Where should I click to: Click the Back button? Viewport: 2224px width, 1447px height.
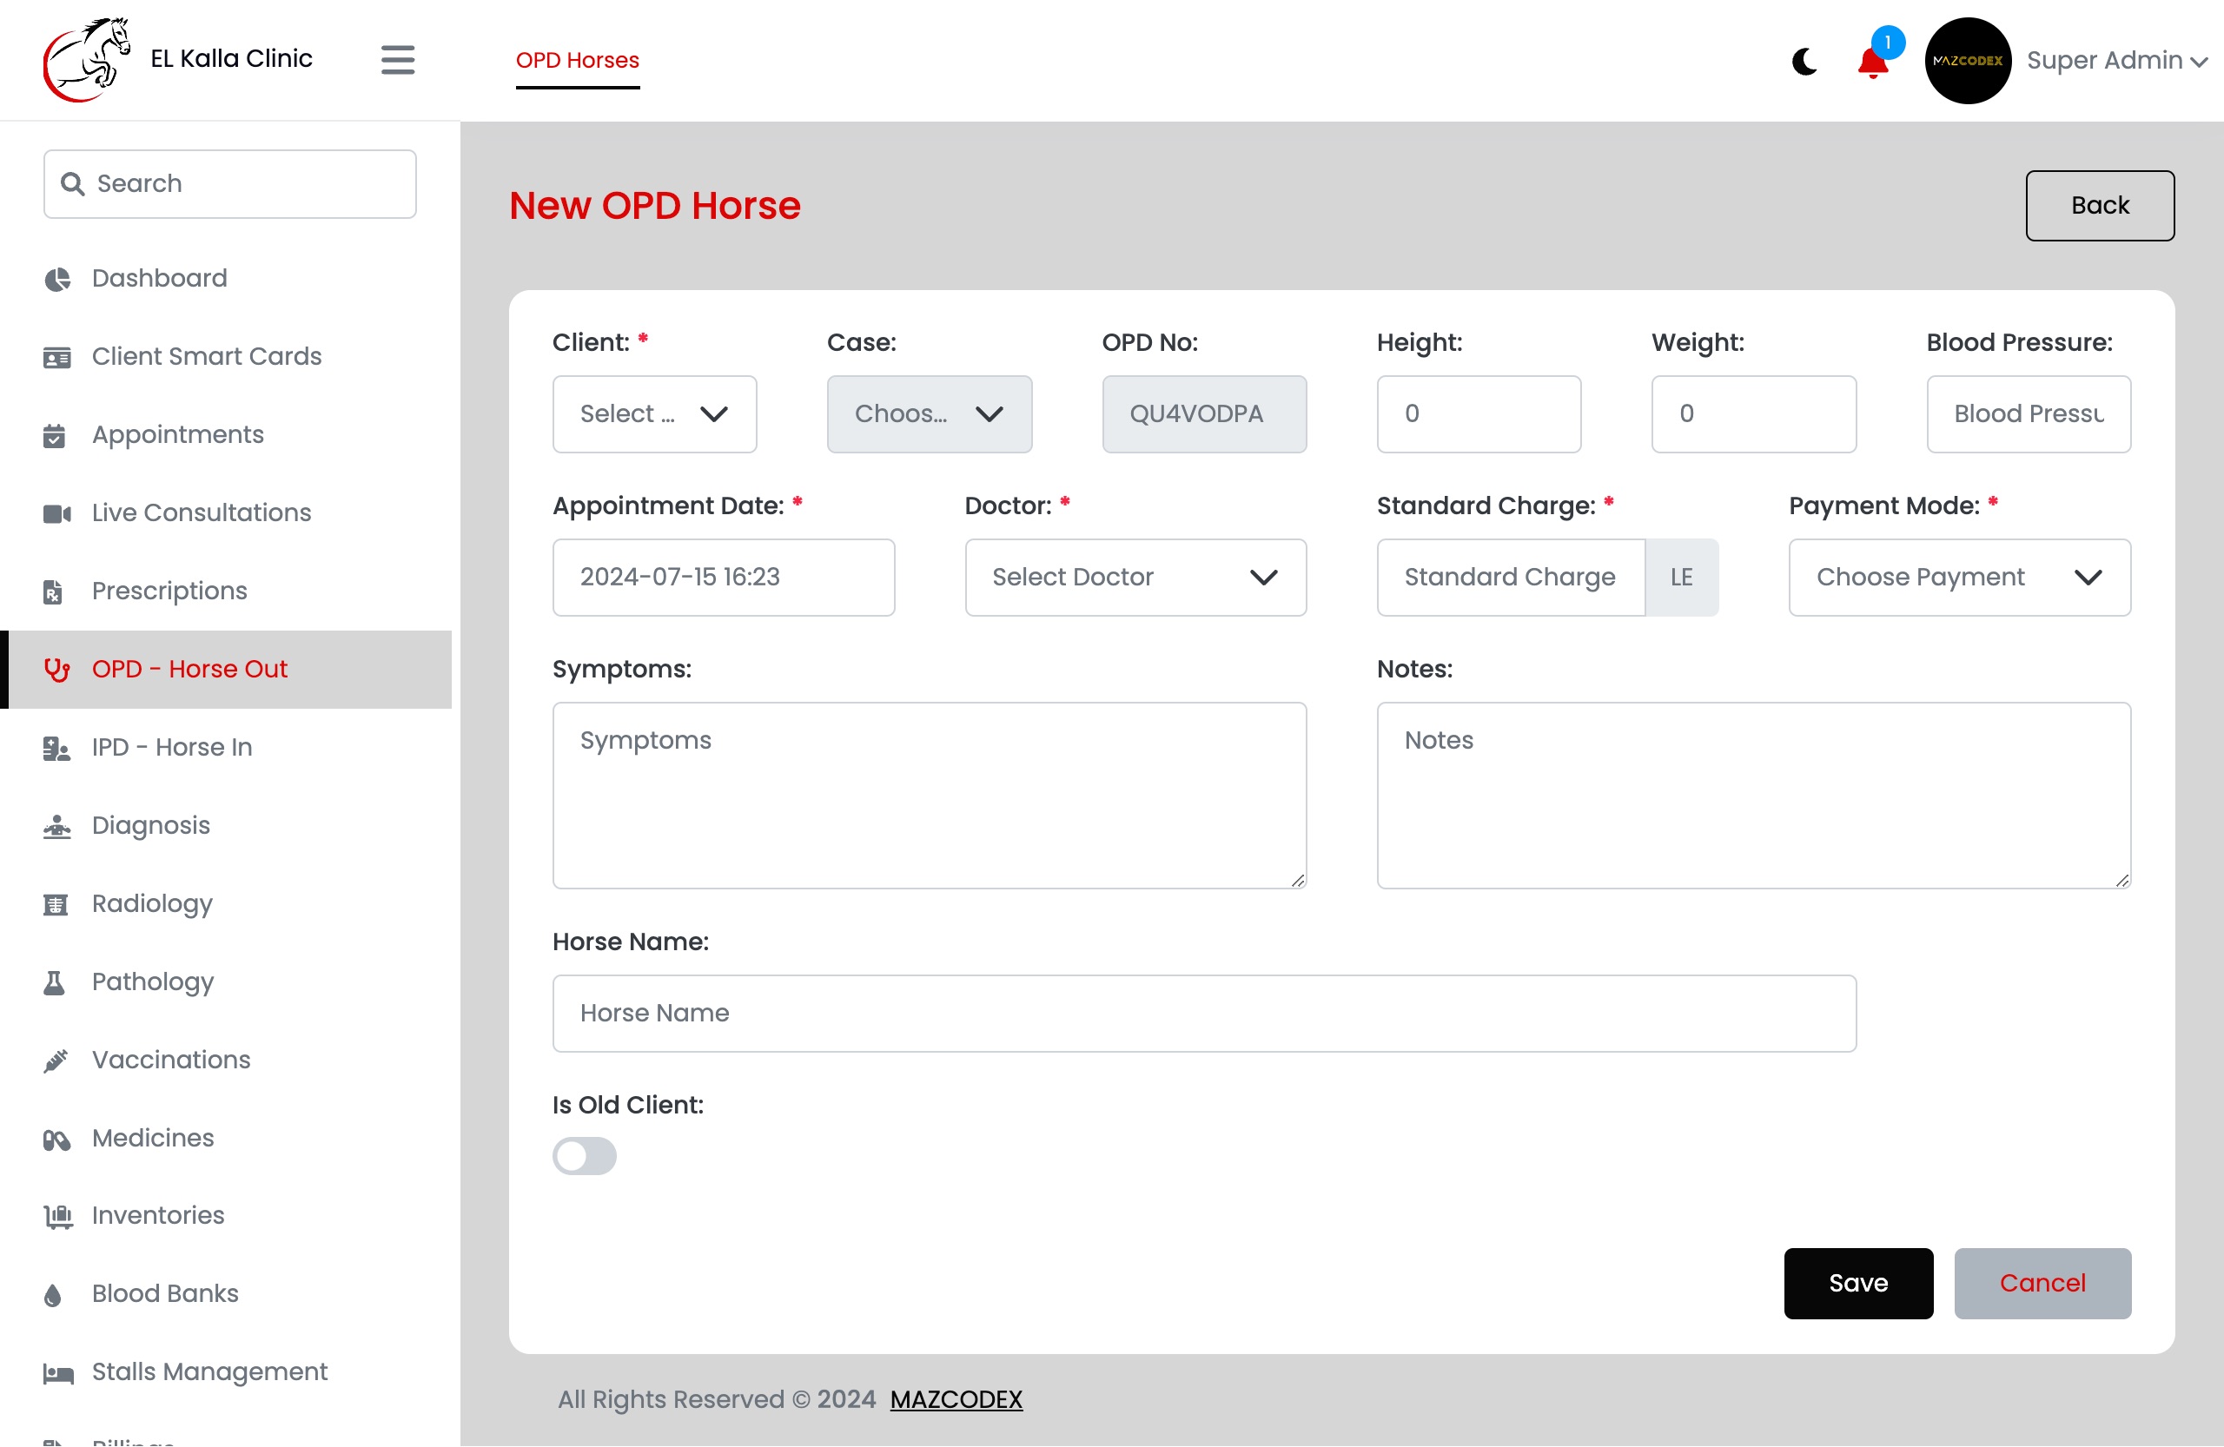tap(2099, 206)
